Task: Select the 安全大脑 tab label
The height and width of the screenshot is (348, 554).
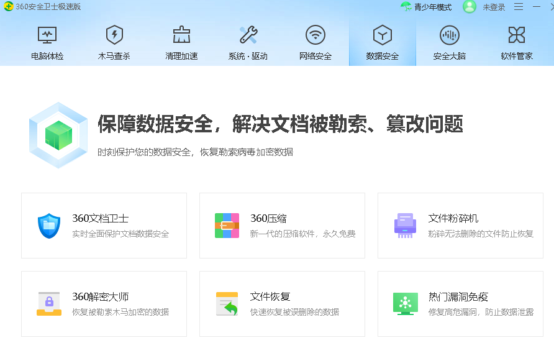Action: pos(450,56)
